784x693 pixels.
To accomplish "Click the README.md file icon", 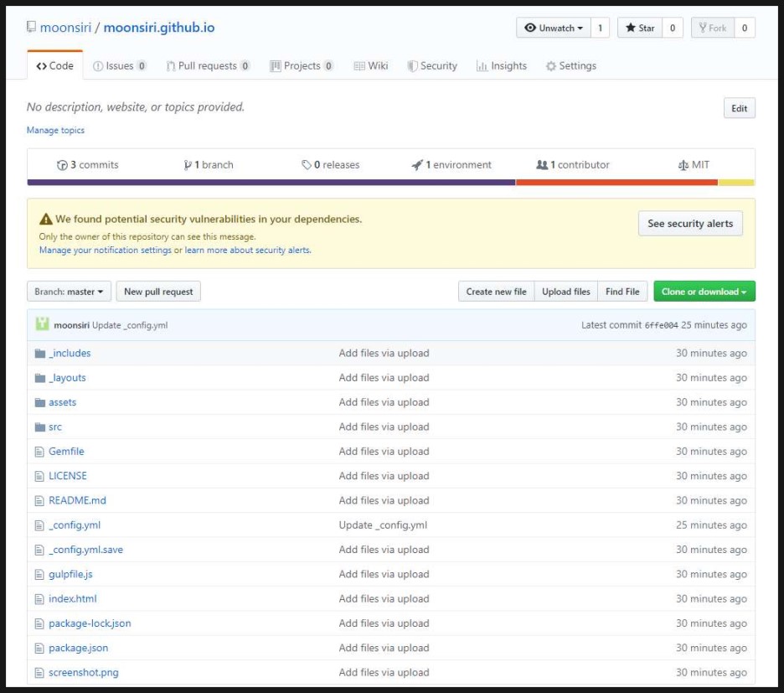I will 39,501.
